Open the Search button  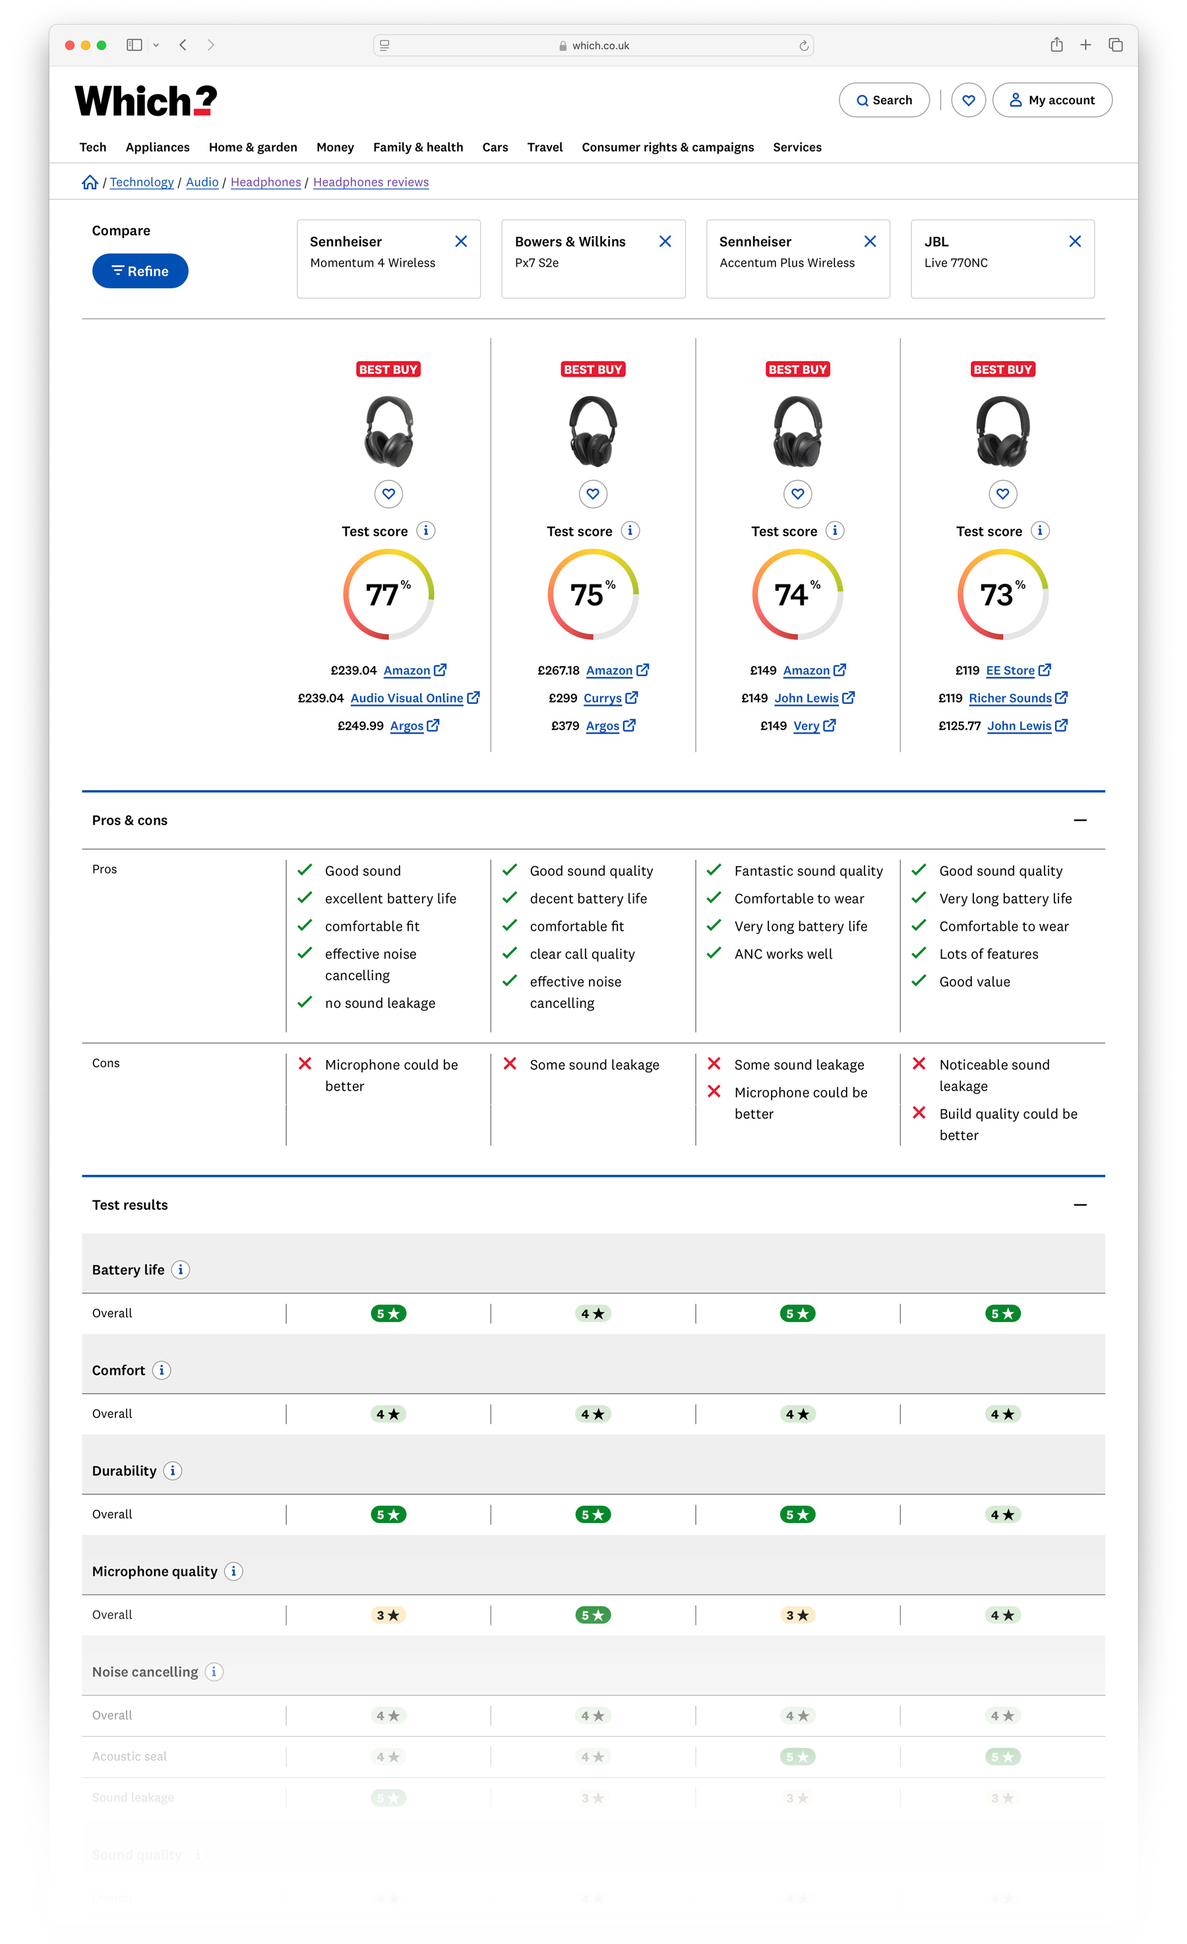coord(884,100)
